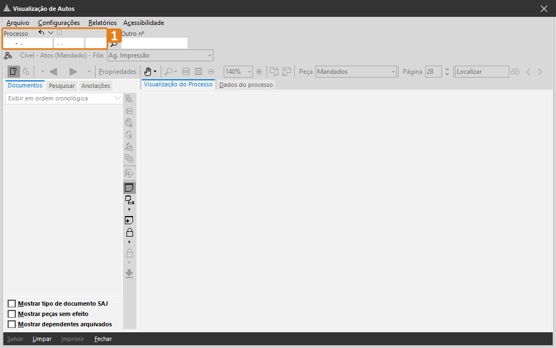Viewport: 556px width, 348px height.
Task: Click the node structure icon below sticky note
Action: click(130, 200)
